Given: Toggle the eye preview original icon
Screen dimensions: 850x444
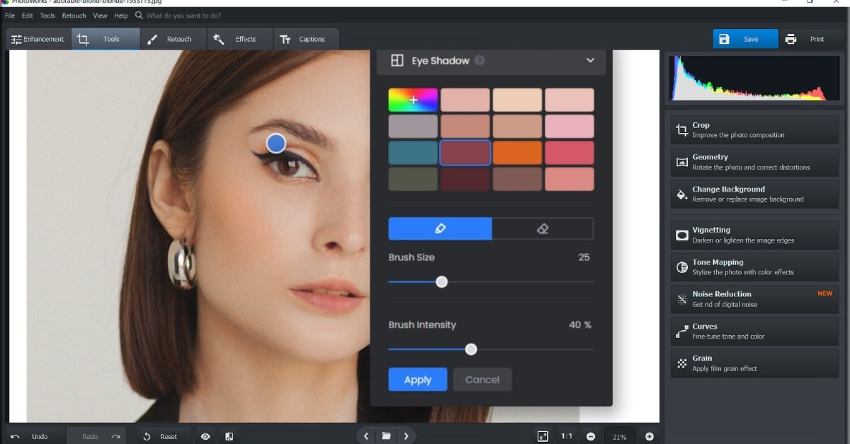Looking at the screenshot, I should (205, 436).
